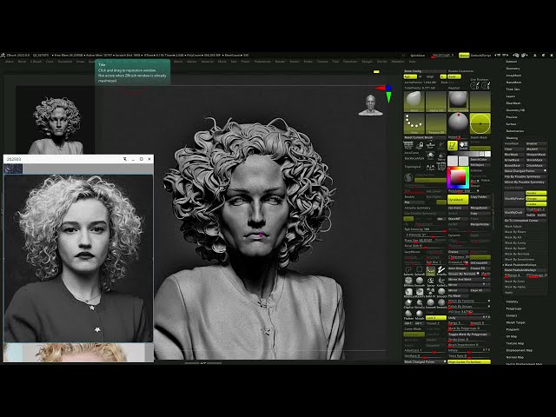Toggle the Groups option for Mask By Feature
The width and height of the screenshot is (556, 417).
click(x=536, y=199)
